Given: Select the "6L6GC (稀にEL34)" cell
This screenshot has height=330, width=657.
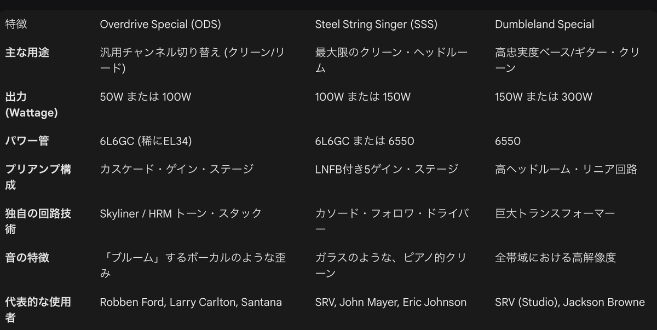Looking at the screenshot, I should [146, 141].
